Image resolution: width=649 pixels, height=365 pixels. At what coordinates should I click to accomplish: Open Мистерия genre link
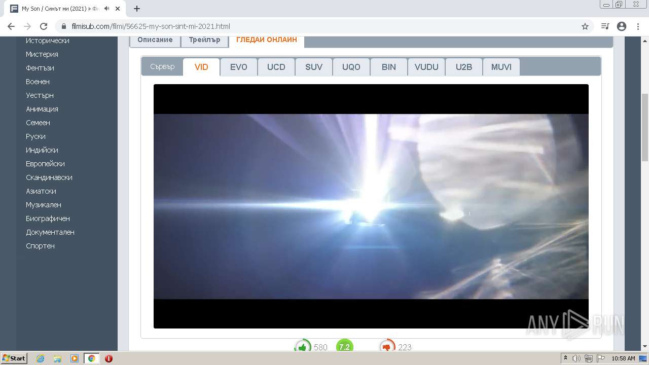[x=42, y=54]
